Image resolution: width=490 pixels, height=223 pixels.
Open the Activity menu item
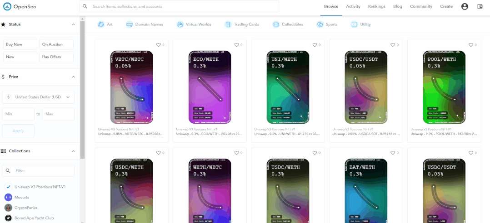click(x=353, y=6)
